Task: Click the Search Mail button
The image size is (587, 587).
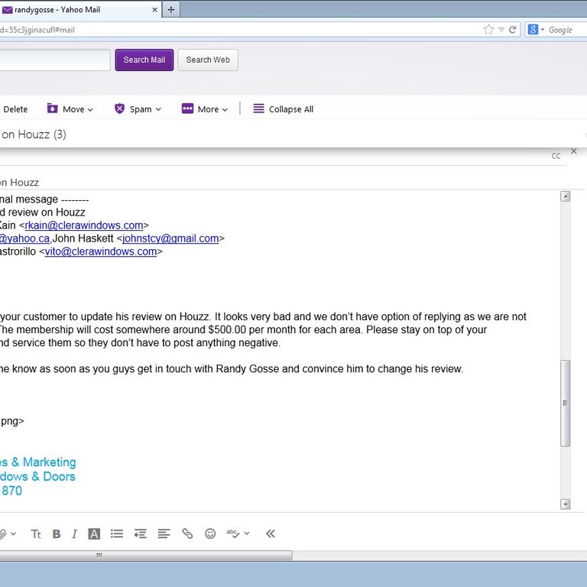Action: 144,60
